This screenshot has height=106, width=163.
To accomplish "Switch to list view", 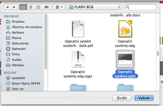I will (x=31, y=7).
